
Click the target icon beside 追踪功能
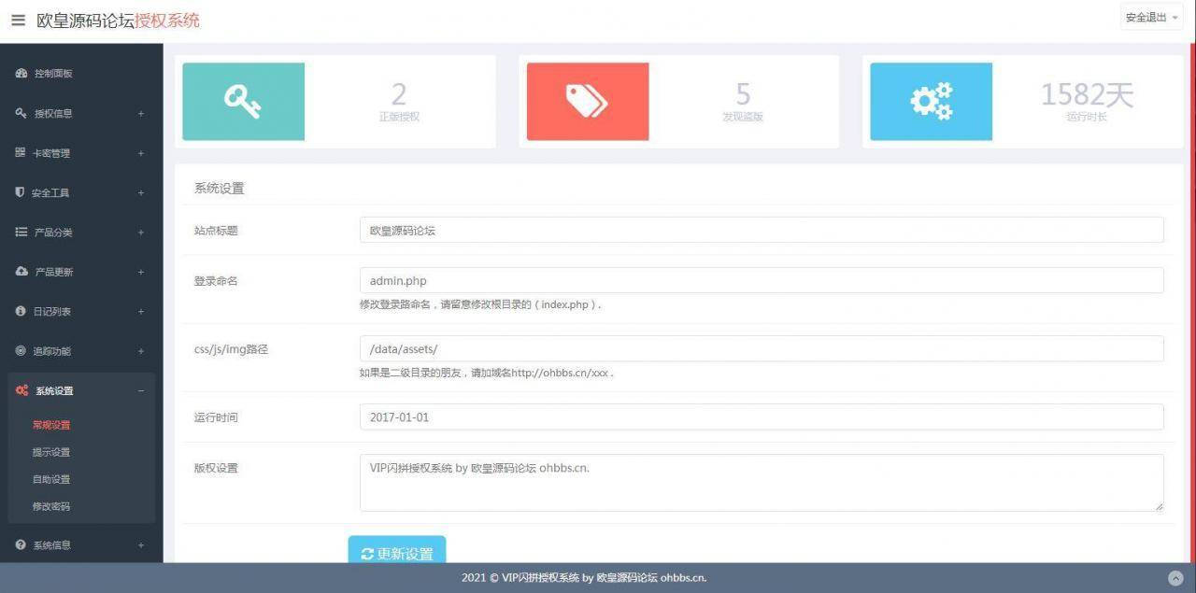21,351
